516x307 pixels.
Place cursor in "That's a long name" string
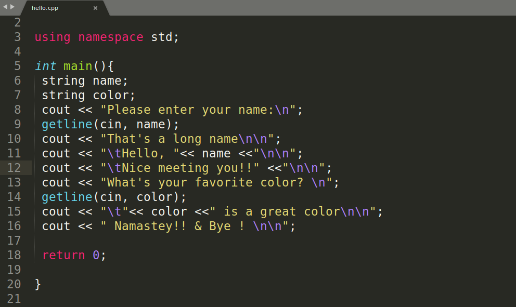click(x=172, y=139)
